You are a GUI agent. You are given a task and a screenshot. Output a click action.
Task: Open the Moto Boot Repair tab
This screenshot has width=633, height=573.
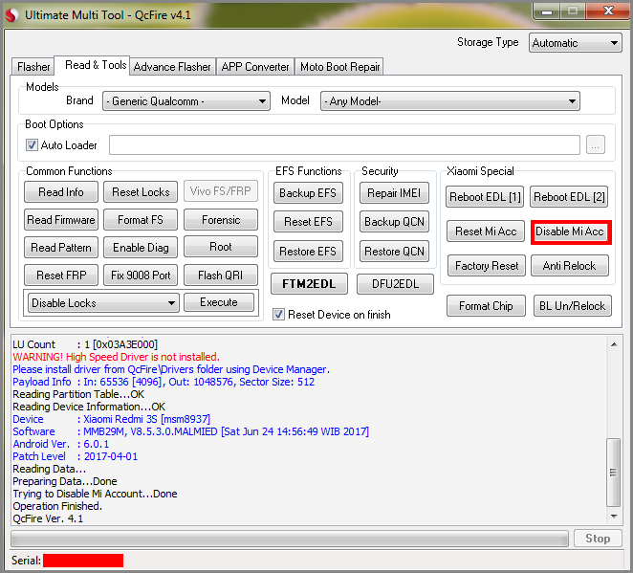pos(339,67)
